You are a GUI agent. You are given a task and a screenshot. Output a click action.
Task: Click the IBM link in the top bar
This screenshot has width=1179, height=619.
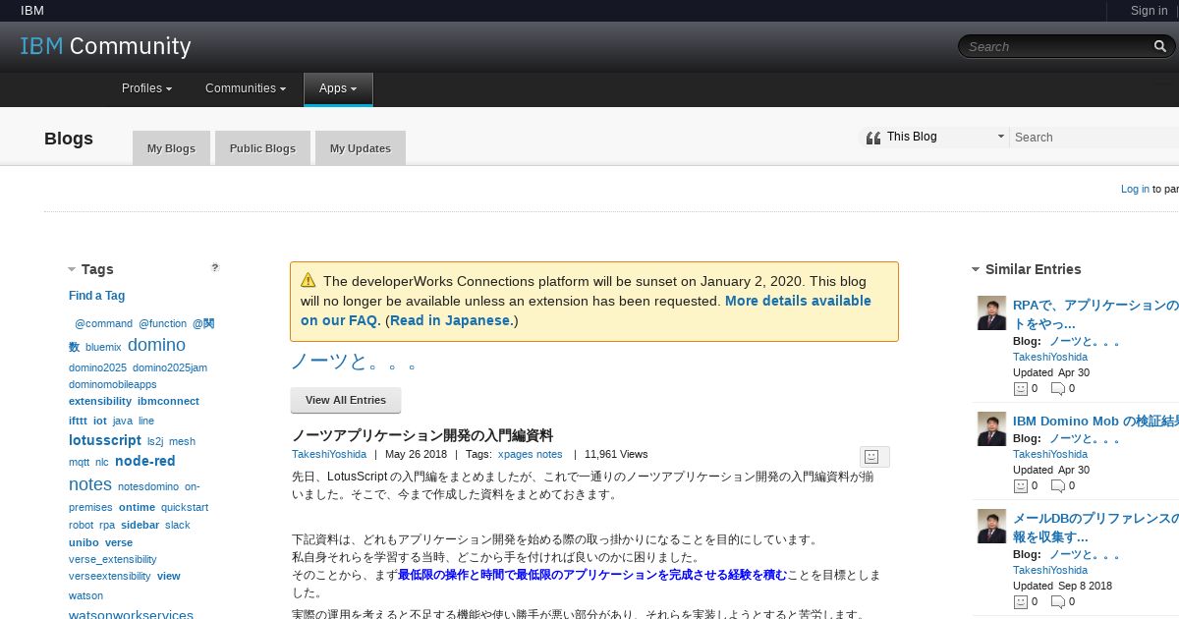(32, 11)
